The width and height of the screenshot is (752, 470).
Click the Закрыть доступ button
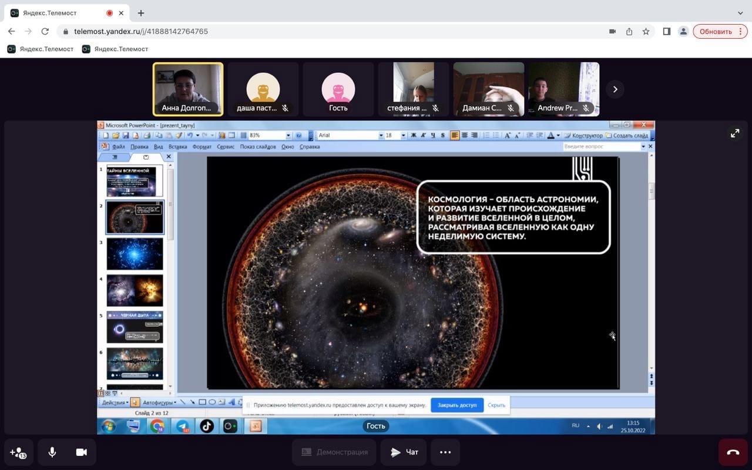click(457, 405)
